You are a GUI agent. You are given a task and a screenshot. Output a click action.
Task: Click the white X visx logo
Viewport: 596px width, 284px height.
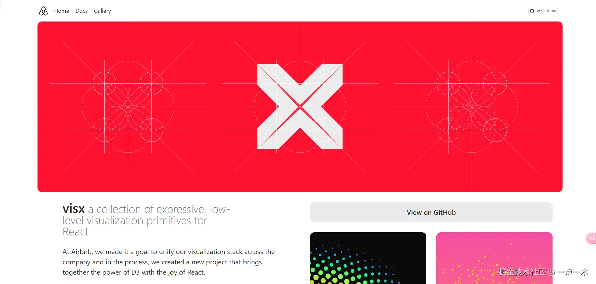[x=300, y=107]
